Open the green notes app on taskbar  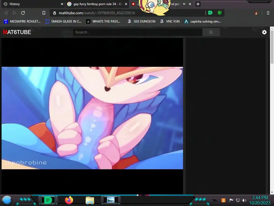pos(48,200)
